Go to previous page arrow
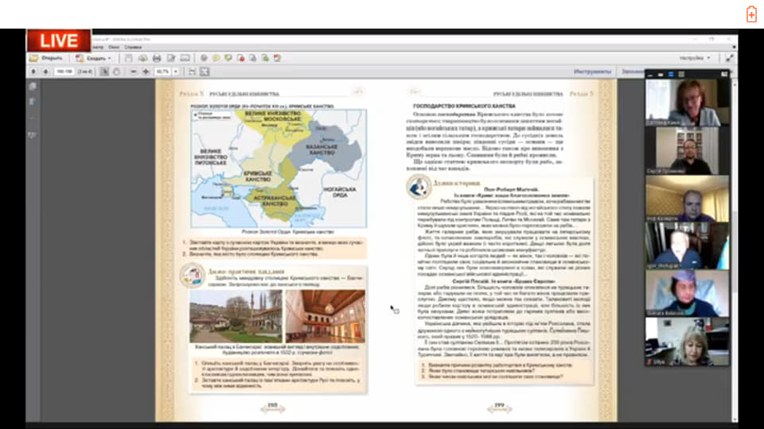Viewport: 764px width, 429px height. [33, 71]
